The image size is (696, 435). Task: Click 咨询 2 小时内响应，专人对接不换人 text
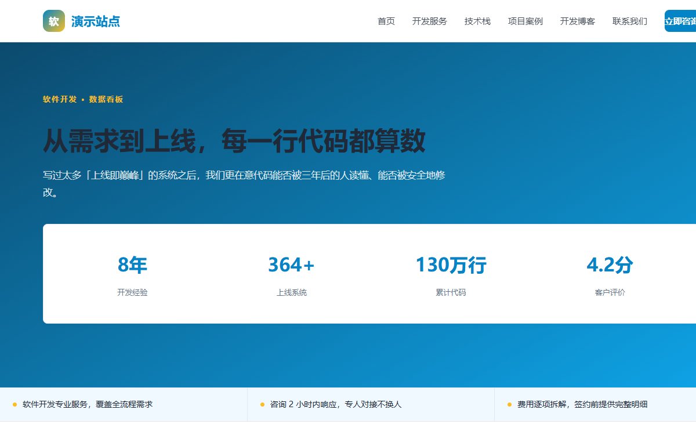pyautogui.click(x=336, y=404)
